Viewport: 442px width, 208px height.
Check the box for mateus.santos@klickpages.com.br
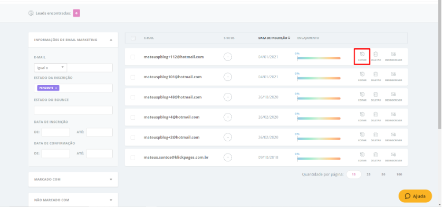[x=133, y=158]
